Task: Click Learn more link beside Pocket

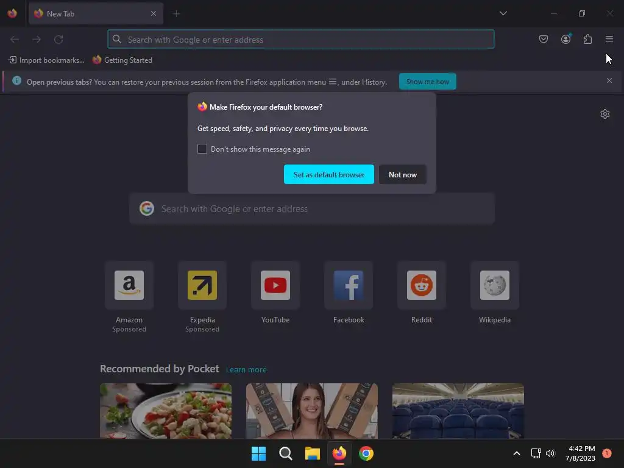Action: (246, 370)
